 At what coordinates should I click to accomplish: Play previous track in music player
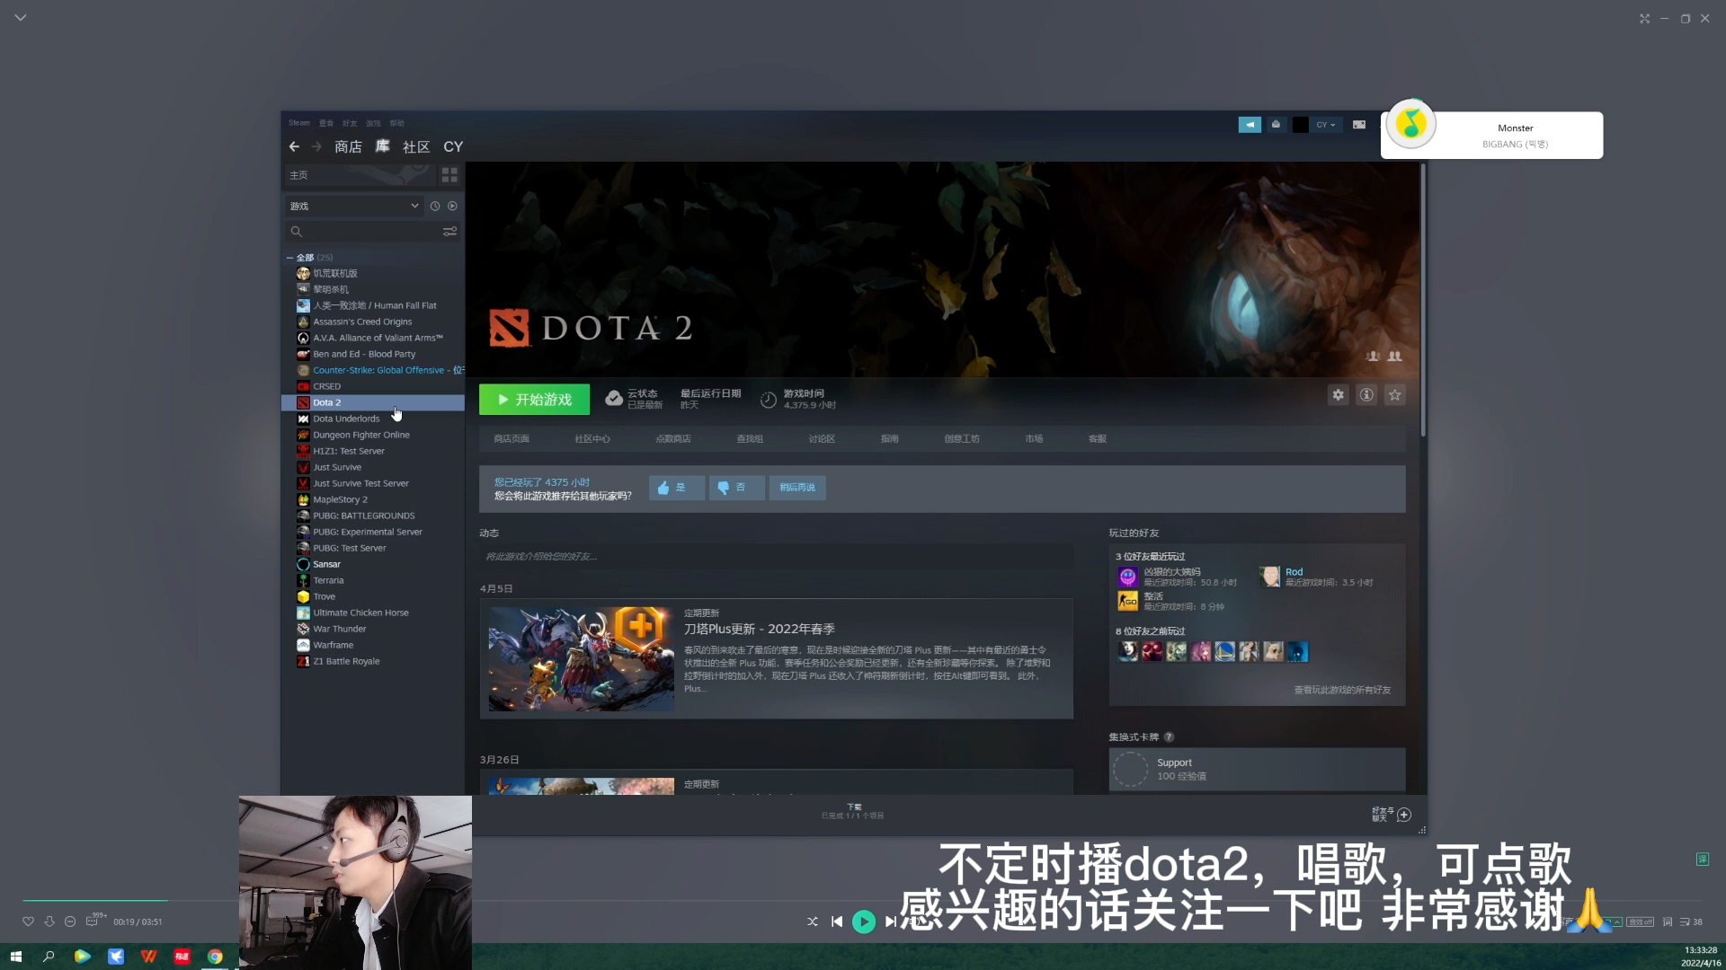click(x=837, y=921)
